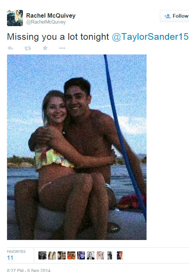Retweet this tweet
Screen dimensions: 189x272
pyautogui.click(x=28, y=48)
